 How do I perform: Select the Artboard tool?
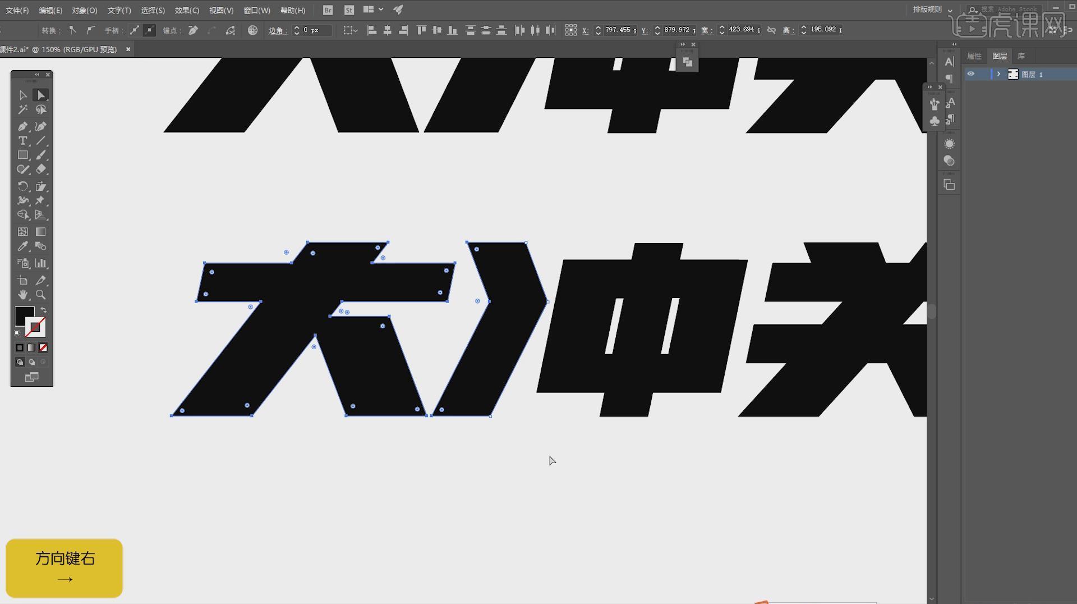[23, 280]
